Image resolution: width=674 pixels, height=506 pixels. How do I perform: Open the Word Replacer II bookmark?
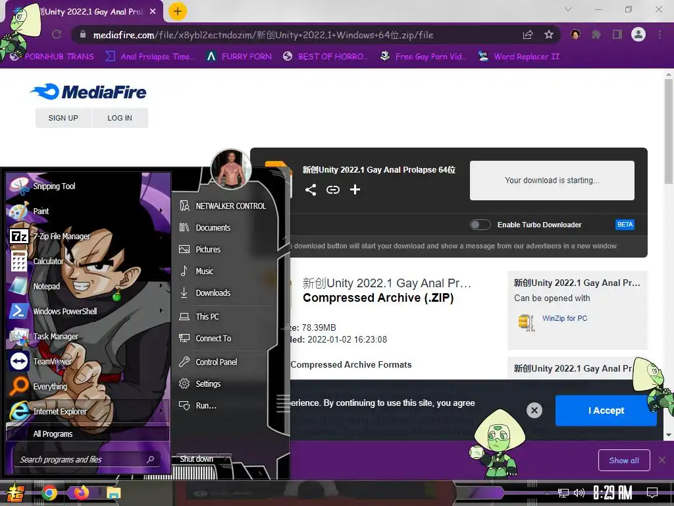click(x=519, y=57)
